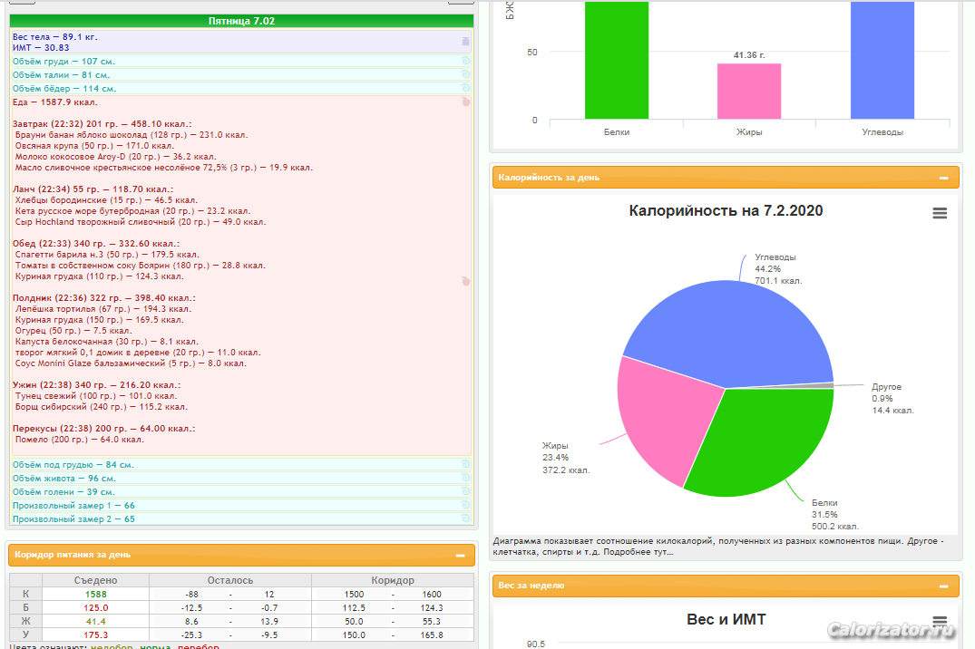
Task: Click the Овсяная крупа (50 гр.) item
Action: tap(94, 145)
